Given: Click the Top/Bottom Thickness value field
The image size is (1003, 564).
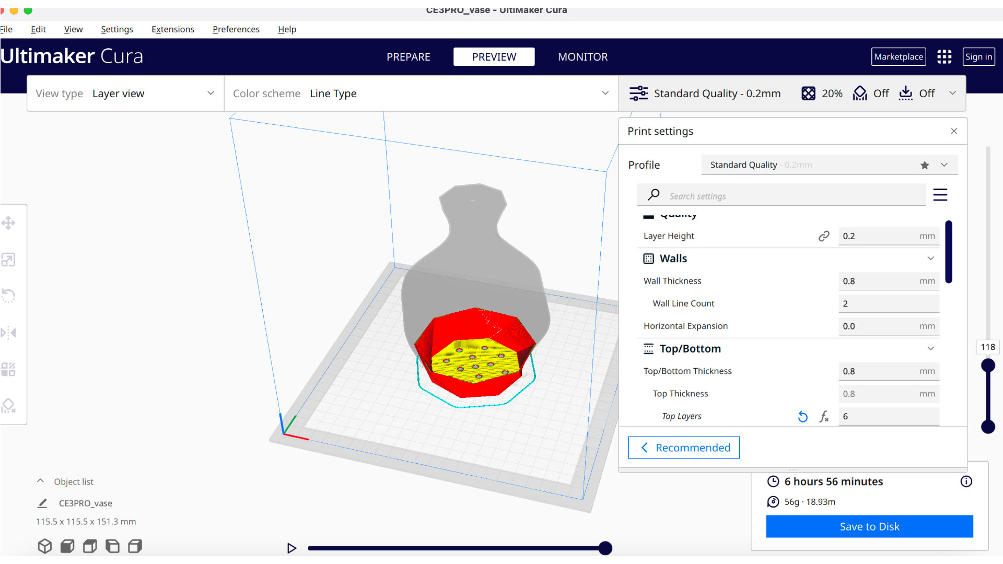Looking at the screenshot, I should coord(889,371).
